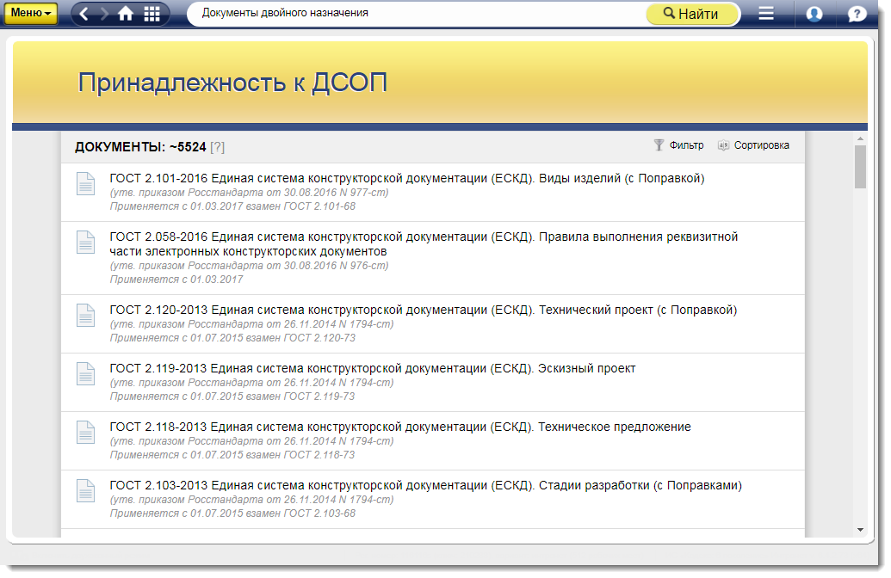
Task: Open the Меню dropdown
Action: (31, 13)
